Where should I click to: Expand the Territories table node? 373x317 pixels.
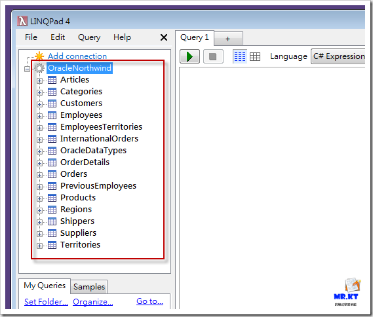tap(40, 246)
